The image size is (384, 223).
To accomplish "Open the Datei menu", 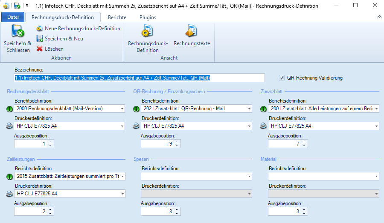I will [x=13, y=17].
